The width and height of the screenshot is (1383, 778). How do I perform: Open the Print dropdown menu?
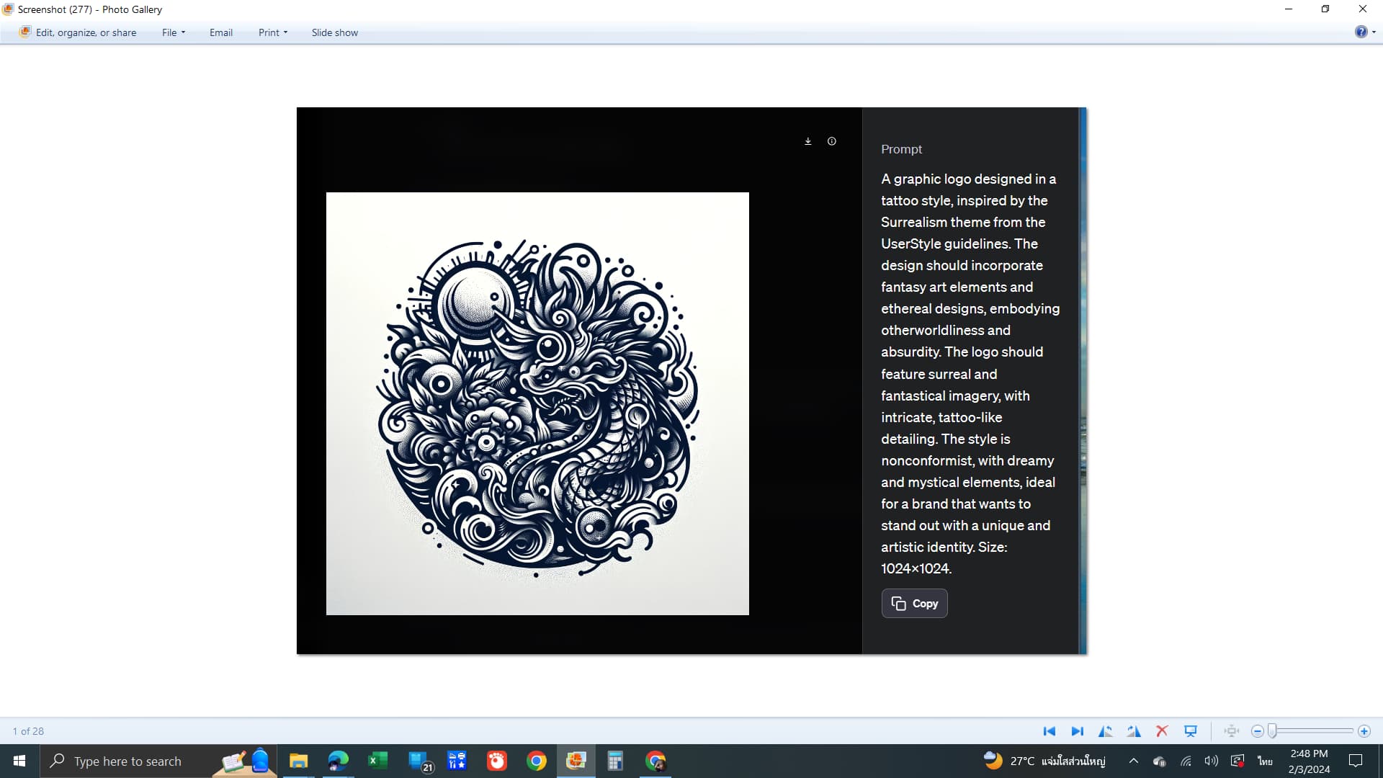272,32
